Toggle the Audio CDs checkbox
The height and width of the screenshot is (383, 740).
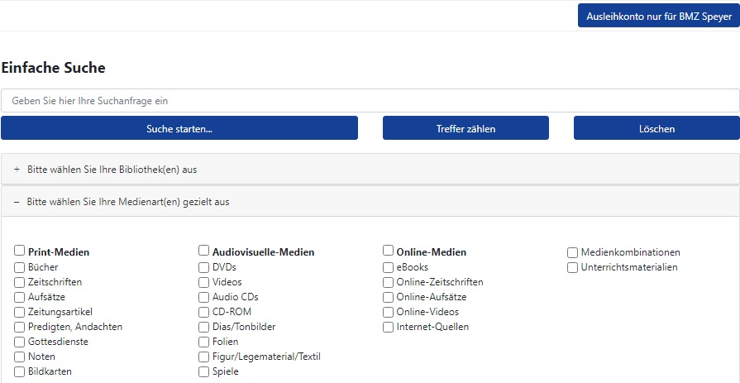(203, 298)
